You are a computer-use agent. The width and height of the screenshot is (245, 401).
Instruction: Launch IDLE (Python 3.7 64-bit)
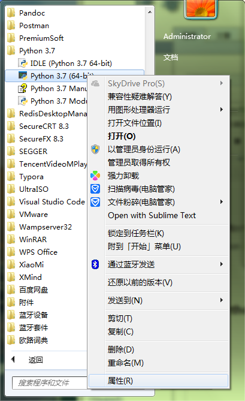(71, 63)
